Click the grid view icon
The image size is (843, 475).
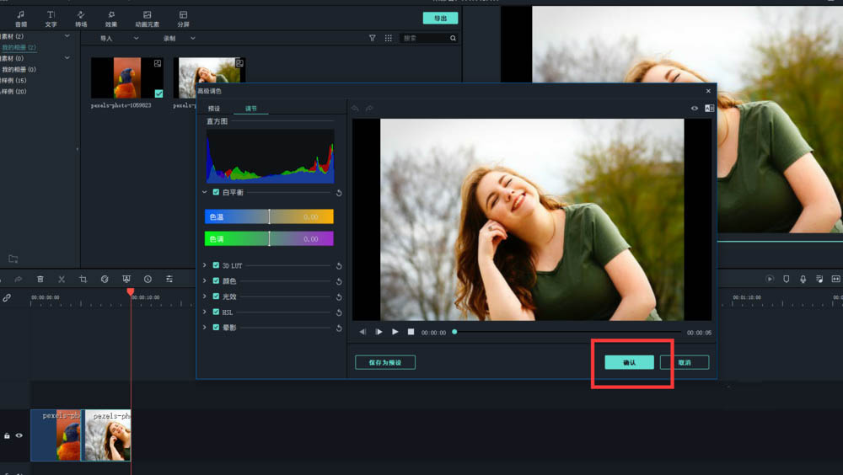pyautogui.click(x=388, y=38)
